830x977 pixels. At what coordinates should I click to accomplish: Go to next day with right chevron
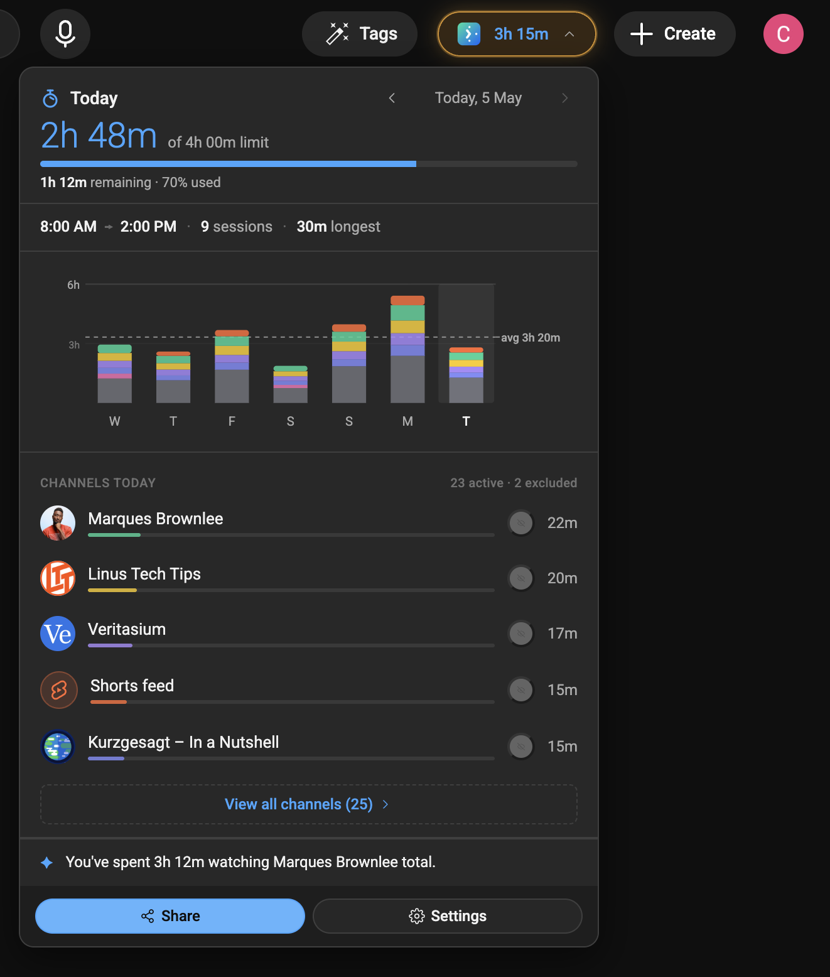(x=565, y=98)
